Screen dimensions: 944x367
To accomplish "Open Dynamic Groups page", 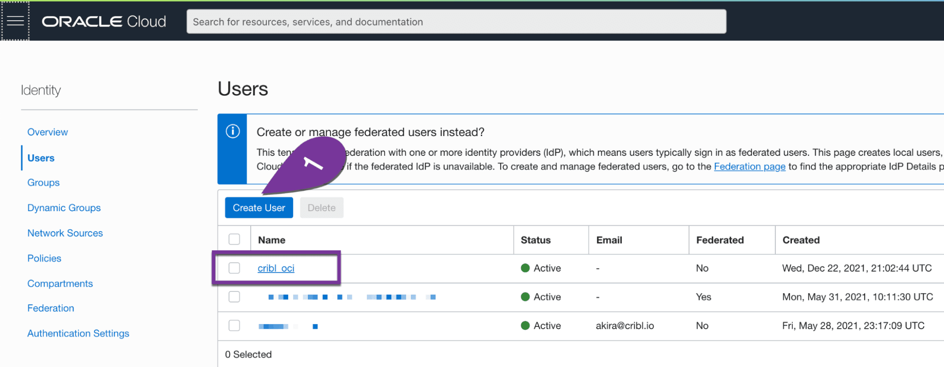I will click(64, 208).
